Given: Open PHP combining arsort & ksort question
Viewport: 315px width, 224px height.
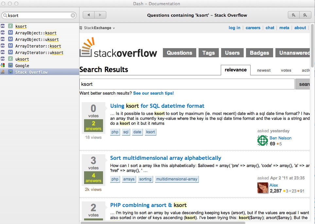Looking at the screenshot, I should (x=148, y=205).
